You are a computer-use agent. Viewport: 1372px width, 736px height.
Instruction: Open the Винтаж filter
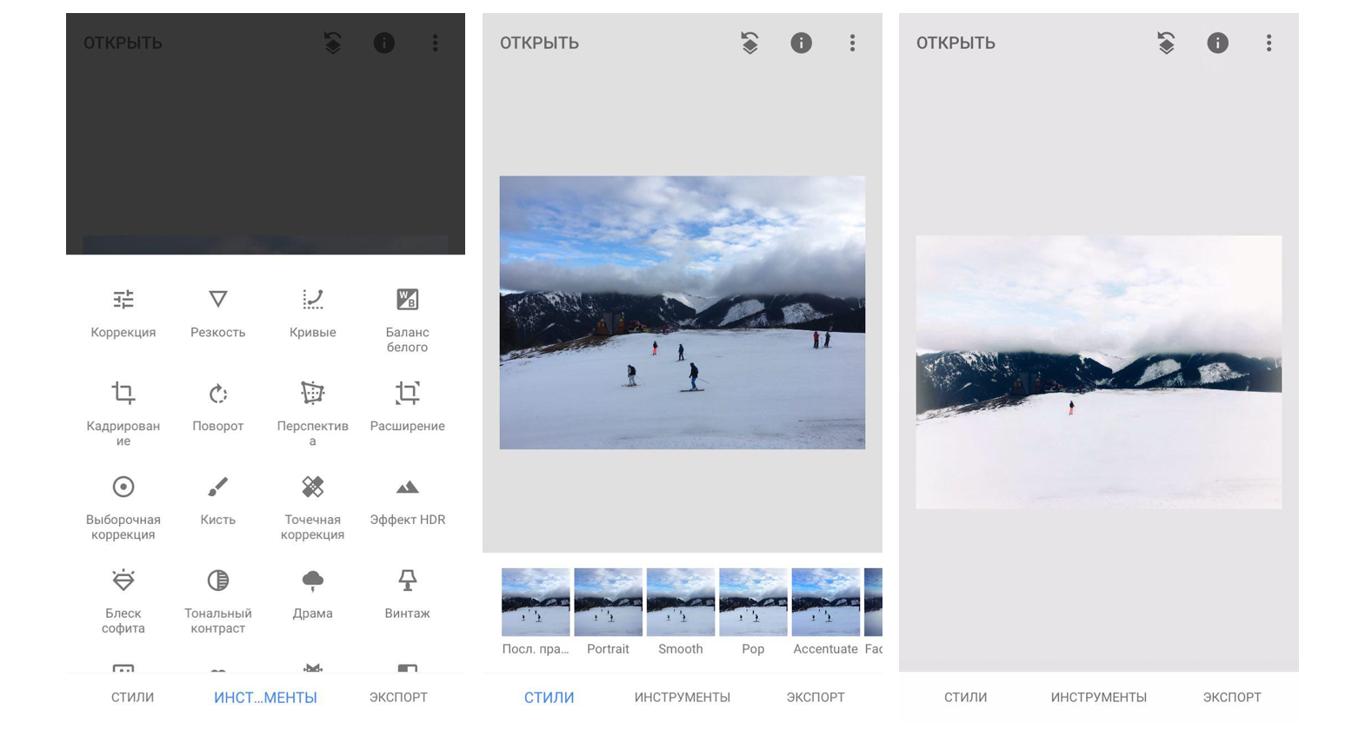point(407,593)
